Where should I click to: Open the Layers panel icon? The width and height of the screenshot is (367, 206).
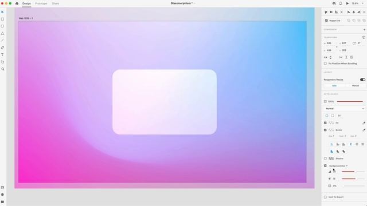(2, 195)
